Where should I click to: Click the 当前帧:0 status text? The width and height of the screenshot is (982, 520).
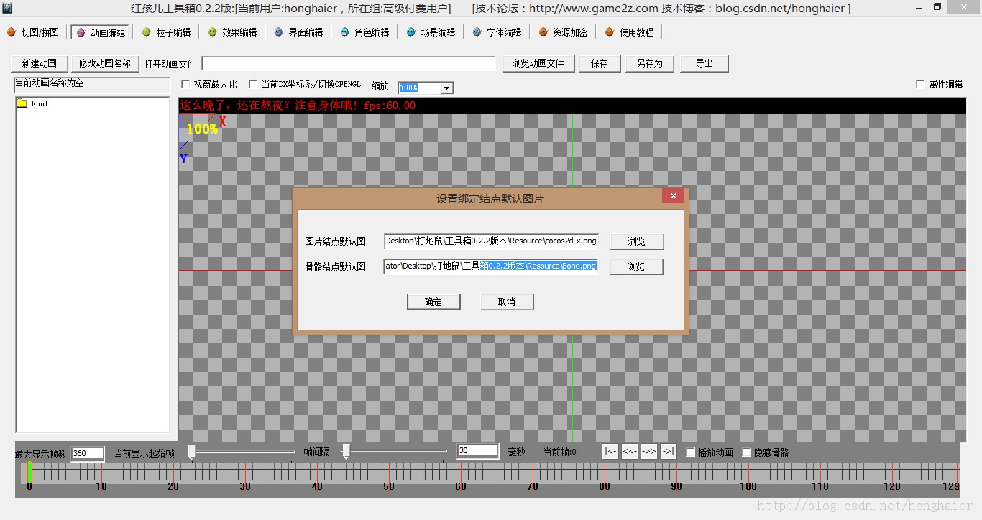pos(559,452)
